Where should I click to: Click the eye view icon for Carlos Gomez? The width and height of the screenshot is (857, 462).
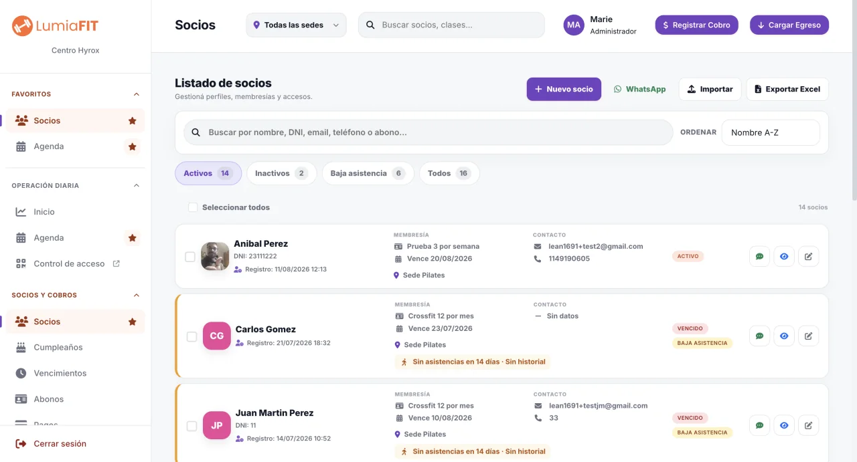point(784,336)
